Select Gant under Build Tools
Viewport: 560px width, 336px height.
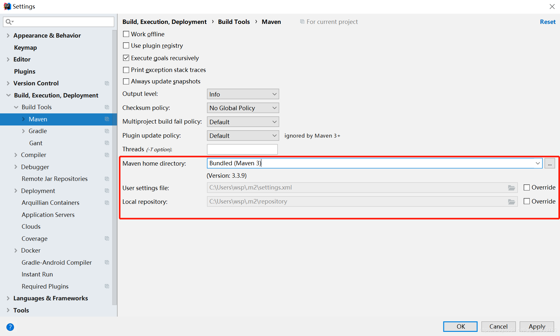(x=36, y=143)
